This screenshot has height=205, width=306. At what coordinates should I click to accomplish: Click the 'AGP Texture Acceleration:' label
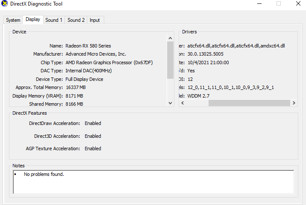[53, 149]
